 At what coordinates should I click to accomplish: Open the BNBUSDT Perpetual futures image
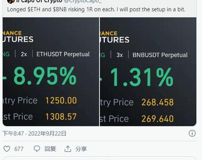148,72
